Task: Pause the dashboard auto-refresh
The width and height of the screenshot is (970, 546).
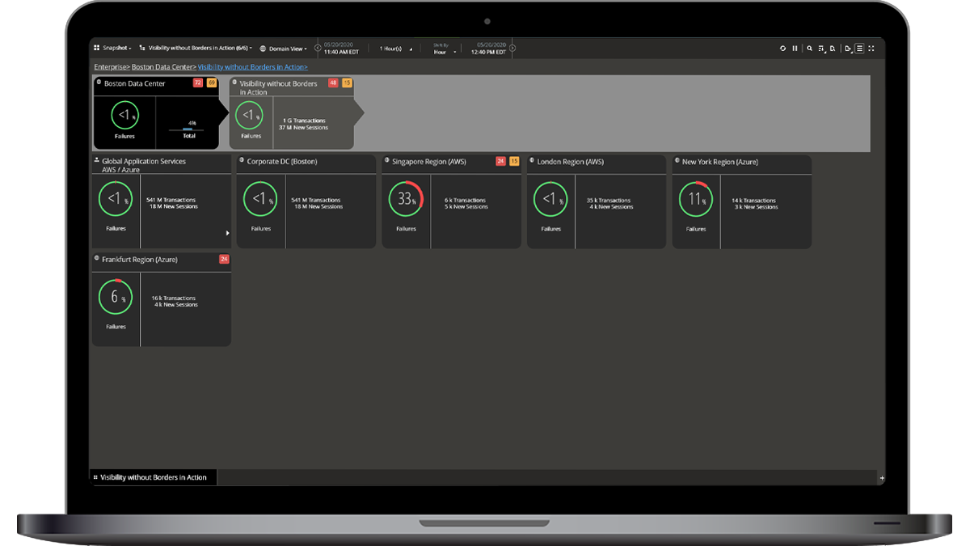Action: (795, 49)
